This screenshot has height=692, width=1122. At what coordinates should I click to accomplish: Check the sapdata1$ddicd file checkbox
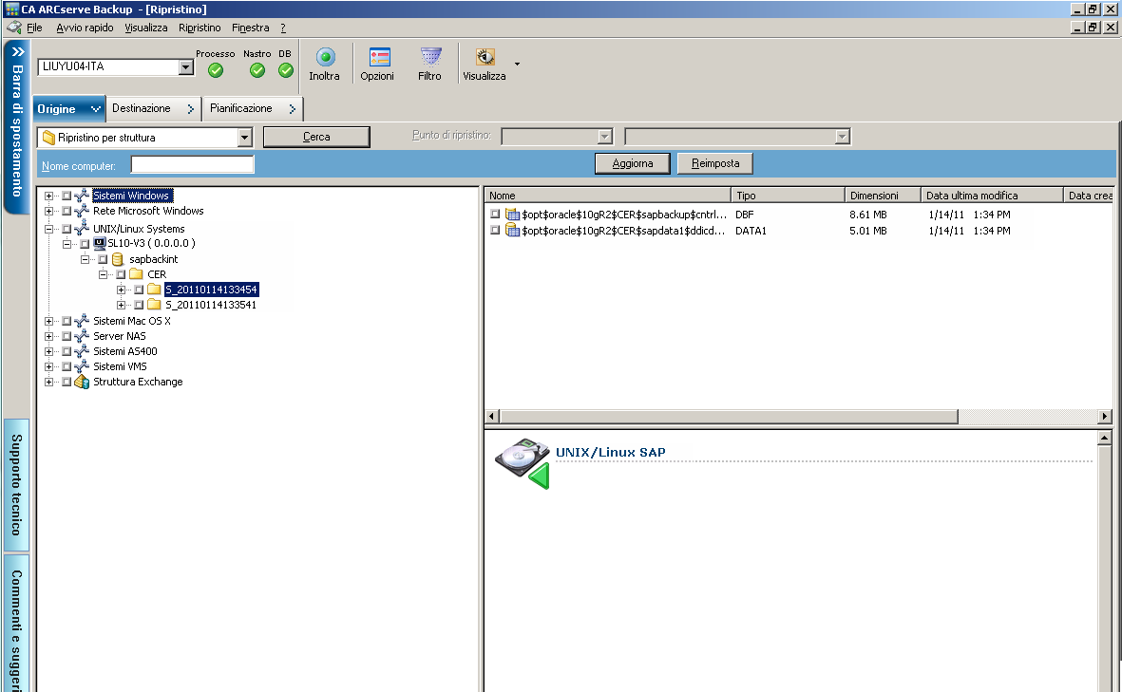tap(495, 230)
